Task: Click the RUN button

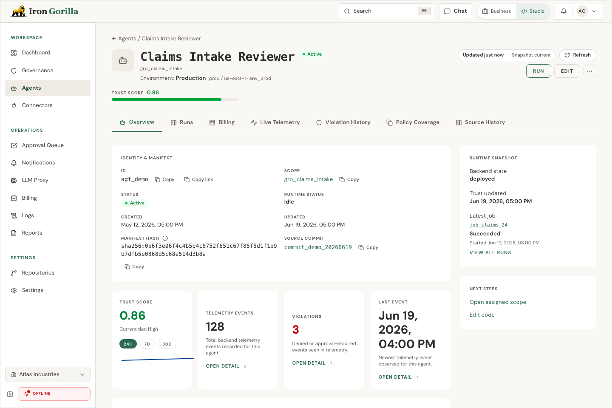Action: point(538,71)
